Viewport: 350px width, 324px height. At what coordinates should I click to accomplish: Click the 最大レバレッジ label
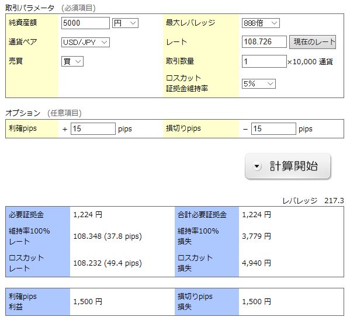190,23
